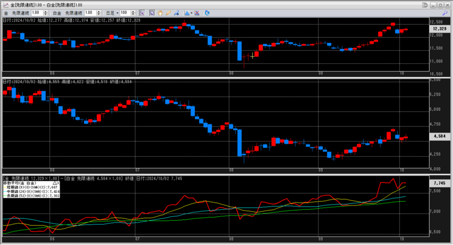Image resolution: width=453 pixels, height=245 pixels.
Task: Expand the indicator chart dropdown arrow
Action: click(x=192, y=13)
